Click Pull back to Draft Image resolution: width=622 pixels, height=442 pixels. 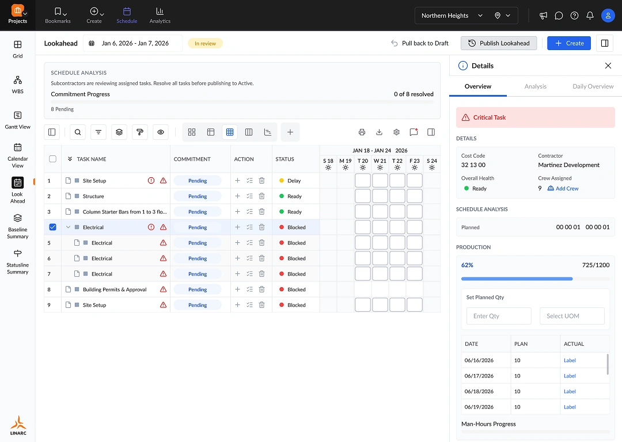point(420,43)
